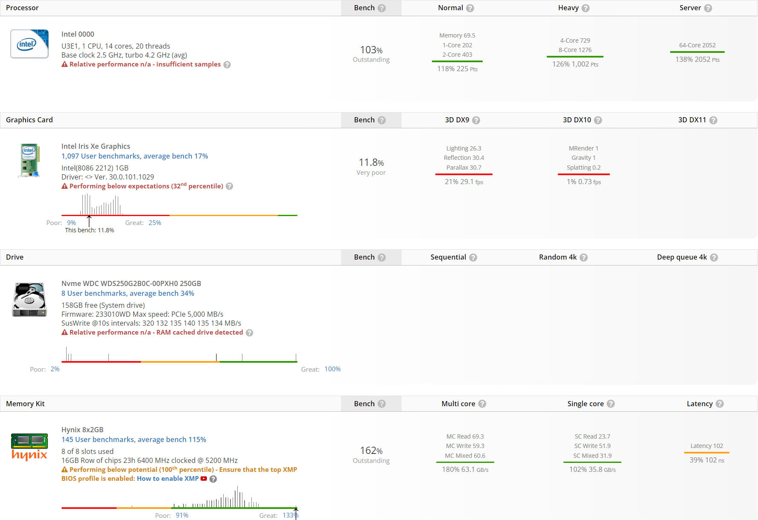This screenshot has width=758, height=520.
Task: Click the Hynix memory logo thumbnail
Action: point(29,447)
